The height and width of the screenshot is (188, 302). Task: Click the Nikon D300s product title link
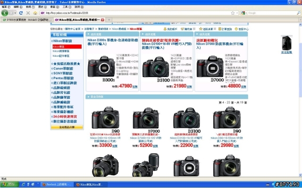click(x=113, y=42)
